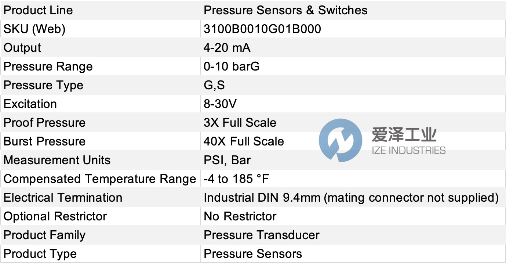This screenshot has width=506, height=263.
Task: Select the No Restrictor value
Action: point(240,216)
